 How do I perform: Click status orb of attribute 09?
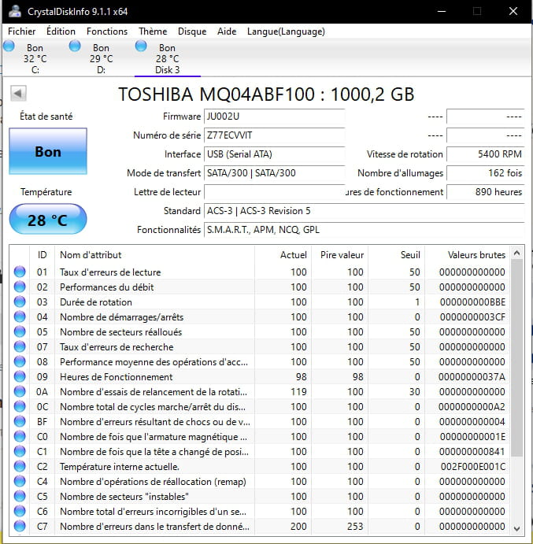pyautogui.click(x=20, y=376)
